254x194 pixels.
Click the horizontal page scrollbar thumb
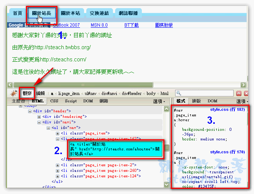click(83, 85)
